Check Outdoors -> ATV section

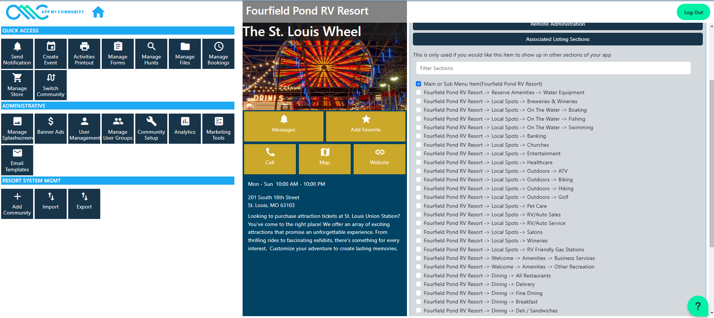[x=418, y=171]
